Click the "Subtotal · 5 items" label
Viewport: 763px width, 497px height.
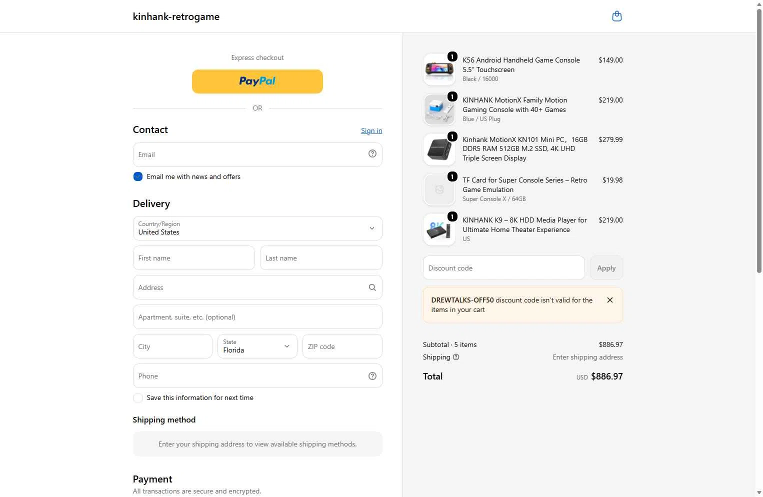pyautogui.click(x=449, y=344)
